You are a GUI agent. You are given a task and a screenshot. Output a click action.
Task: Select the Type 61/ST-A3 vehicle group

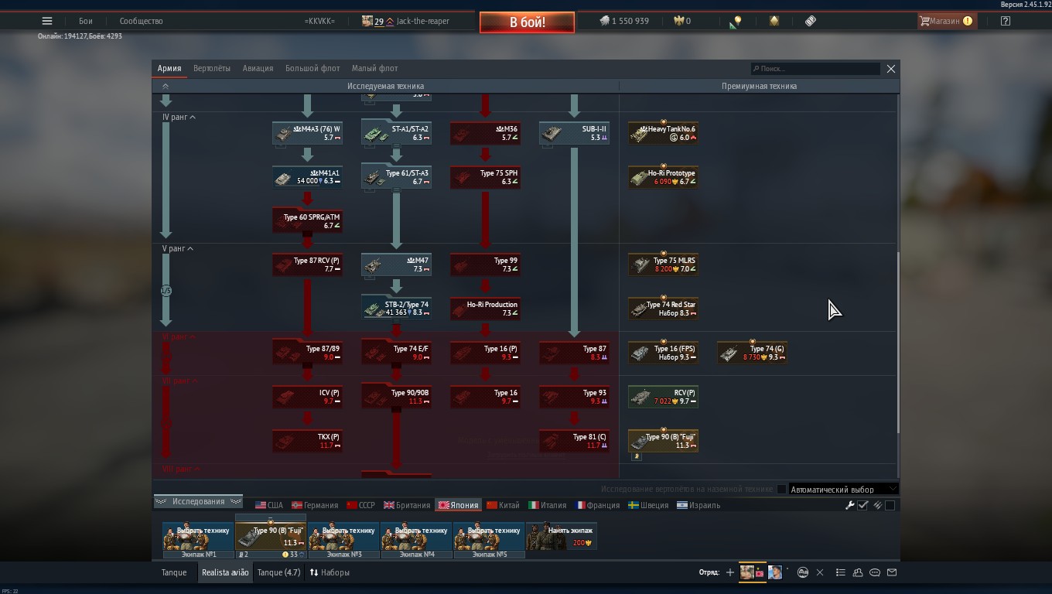396,177
